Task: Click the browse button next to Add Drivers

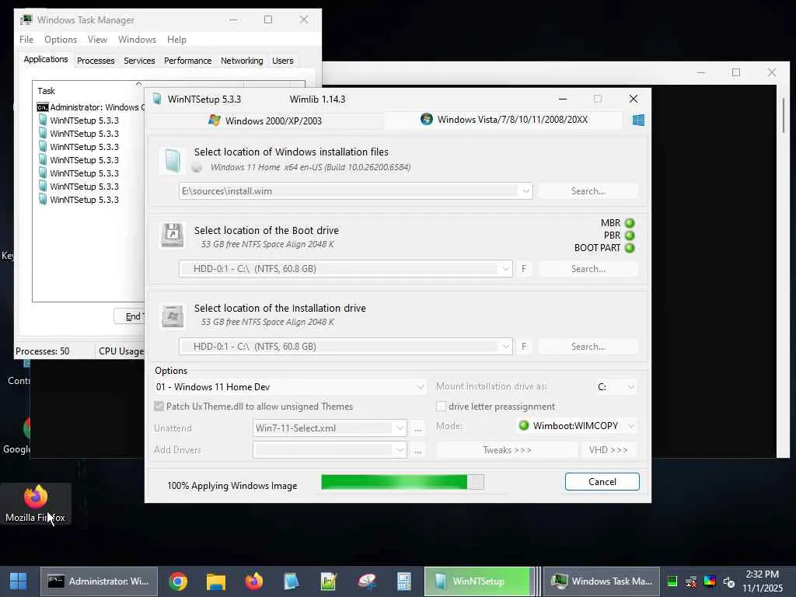Action: [417, 450]
